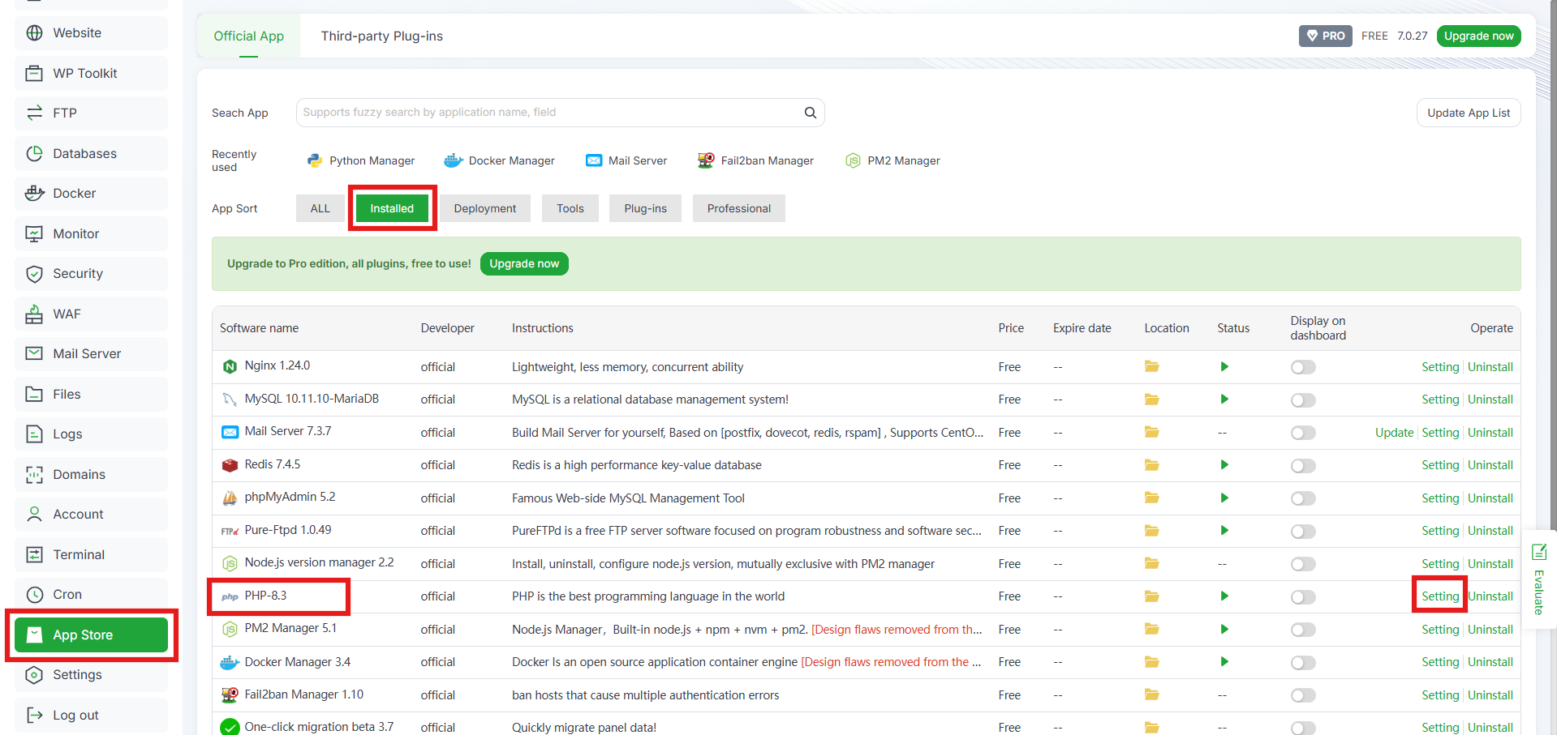Open Files in the sidebar
1557x735 pixels.
click(x=91, y=394)
